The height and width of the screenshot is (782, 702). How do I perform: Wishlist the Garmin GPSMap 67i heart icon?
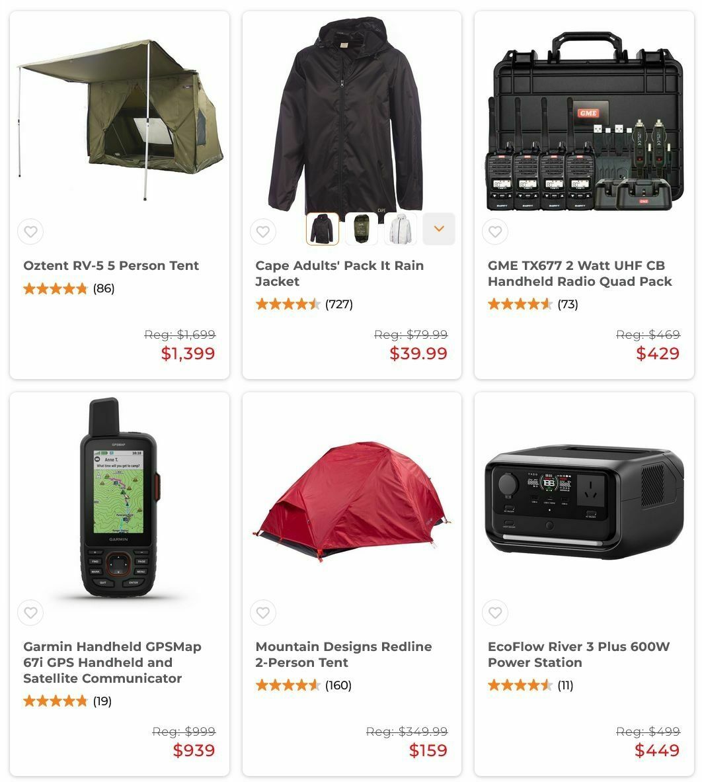(30, 613)
